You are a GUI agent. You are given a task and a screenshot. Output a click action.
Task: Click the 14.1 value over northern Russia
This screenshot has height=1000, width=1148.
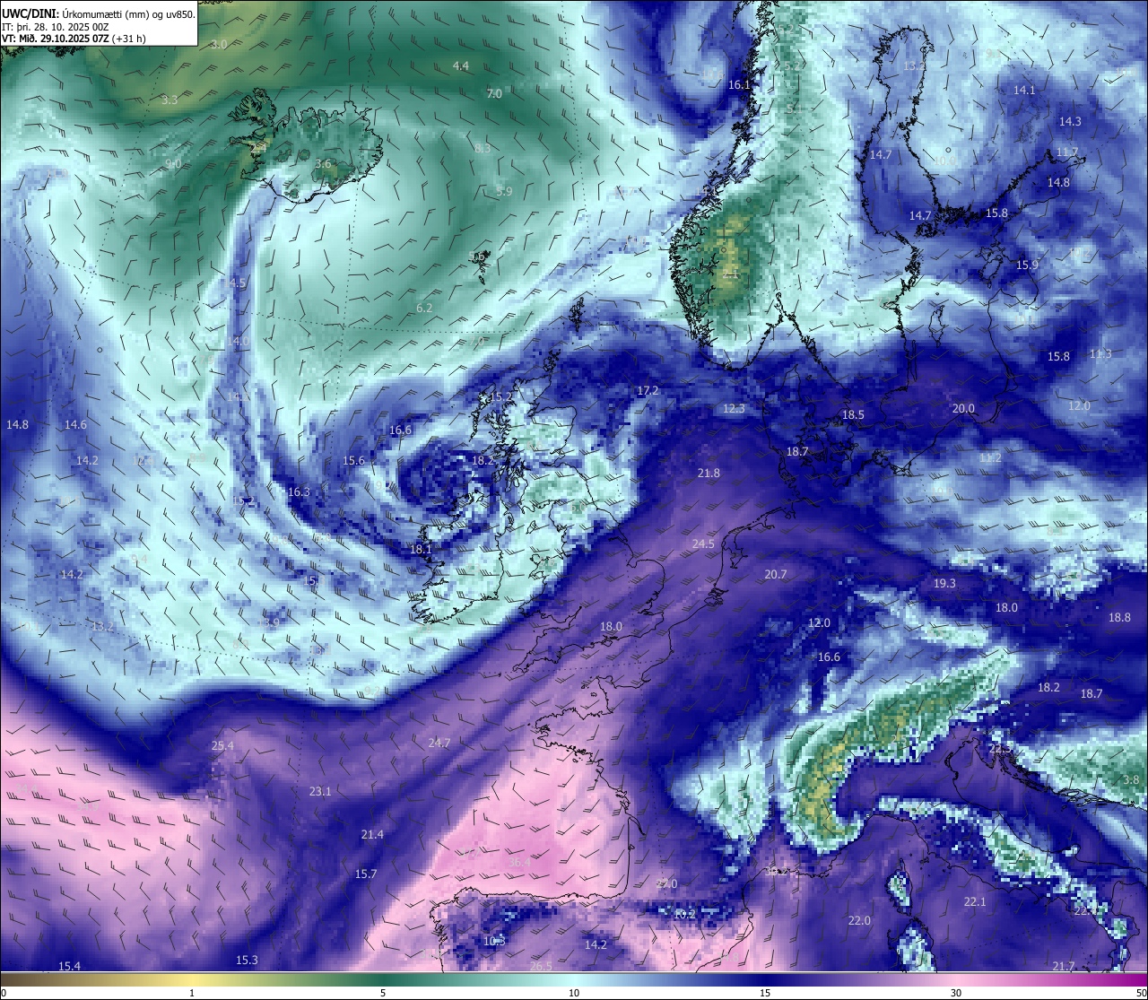click(1024, 91)
